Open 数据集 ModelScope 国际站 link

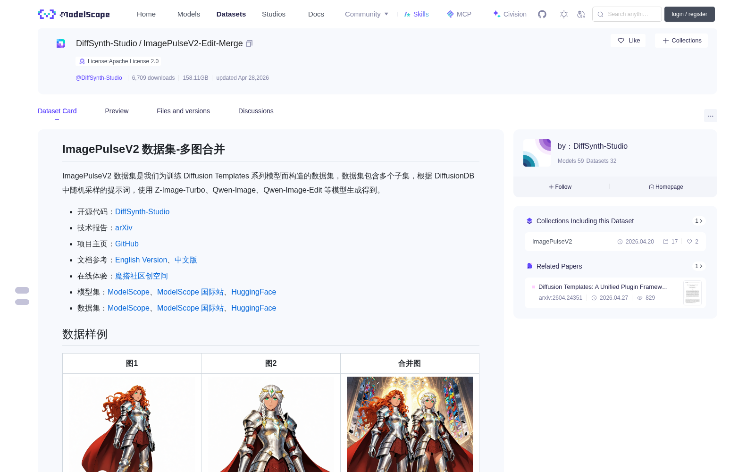[190, 308]
